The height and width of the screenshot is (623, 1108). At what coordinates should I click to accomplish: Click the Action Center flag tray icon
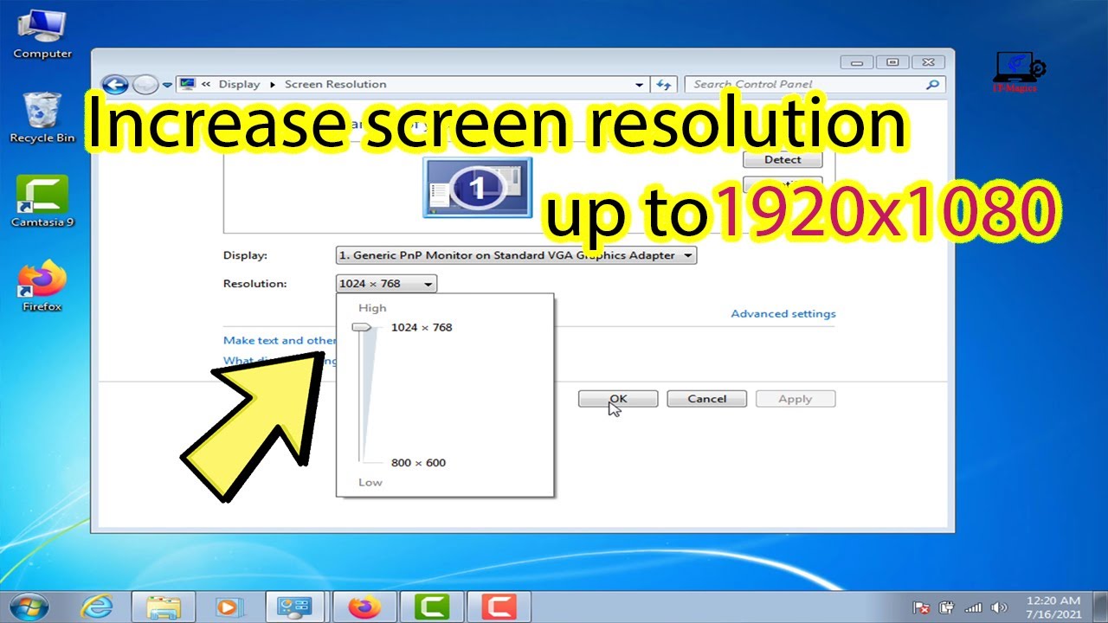922,607
